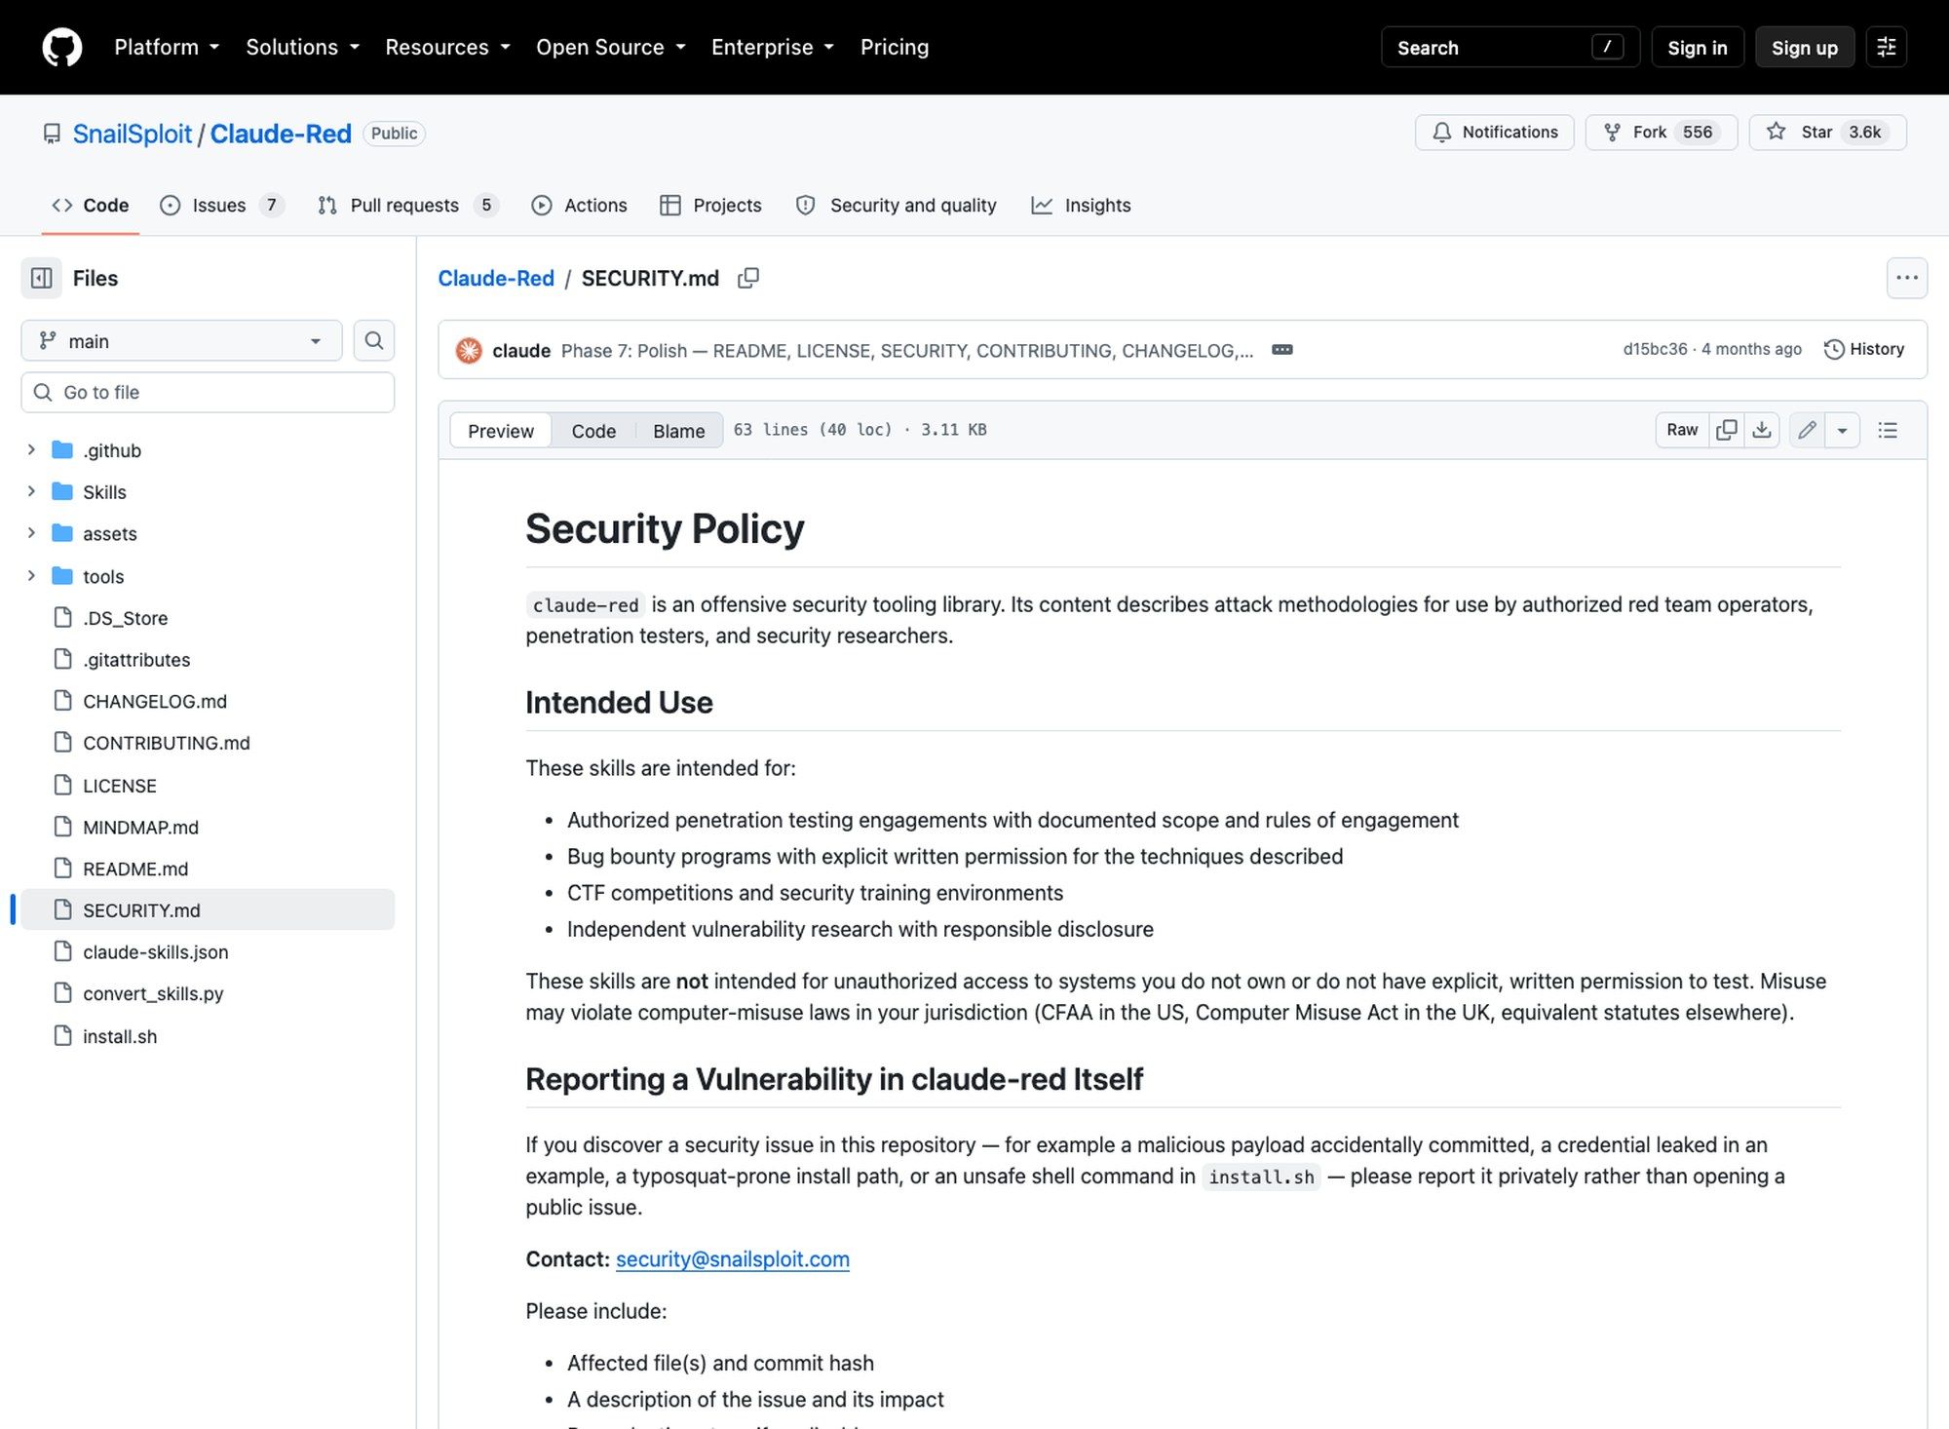Open the Actions tab
1949x1429 pixels.
pos(580,206)
